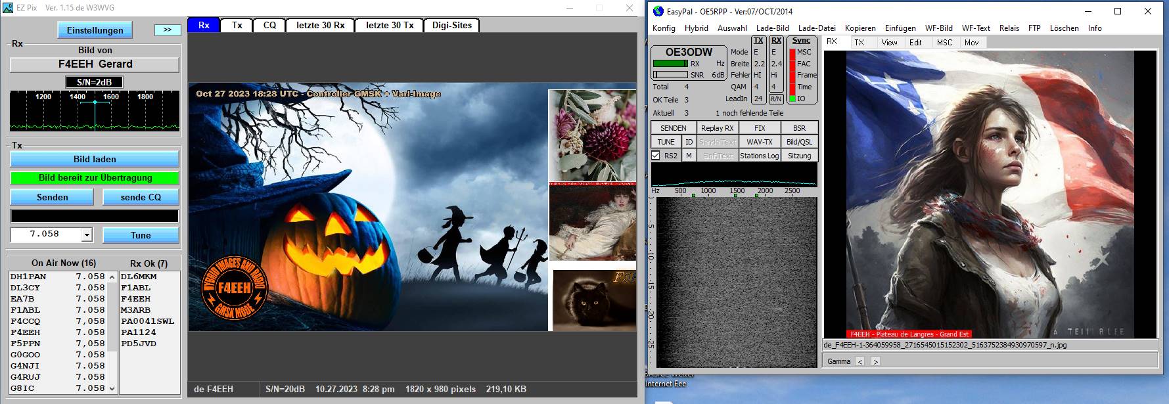1169x404 pixels.
Task: Switch to the letzte 30 Rx tab
Action: [x=321, y=25]
